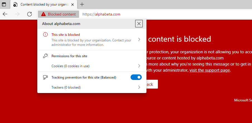Click the This site is blocked heading

pyautogui.click(x=65, y=35)
